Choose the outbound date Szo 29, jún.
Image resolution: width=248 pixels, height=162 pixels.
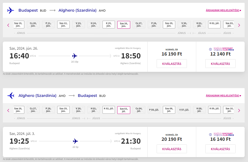tap(169, 25)
